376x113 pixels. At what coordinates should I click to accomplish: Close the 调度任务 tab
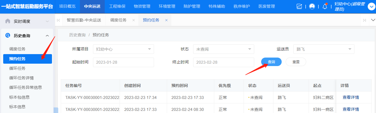[x=134, y=20]
